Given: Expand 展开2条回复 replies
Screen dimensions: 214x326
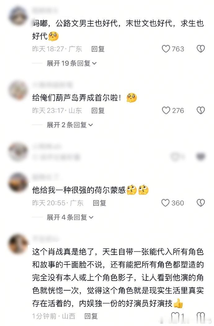Looking at the screenshot, I should tap(69, 125).
